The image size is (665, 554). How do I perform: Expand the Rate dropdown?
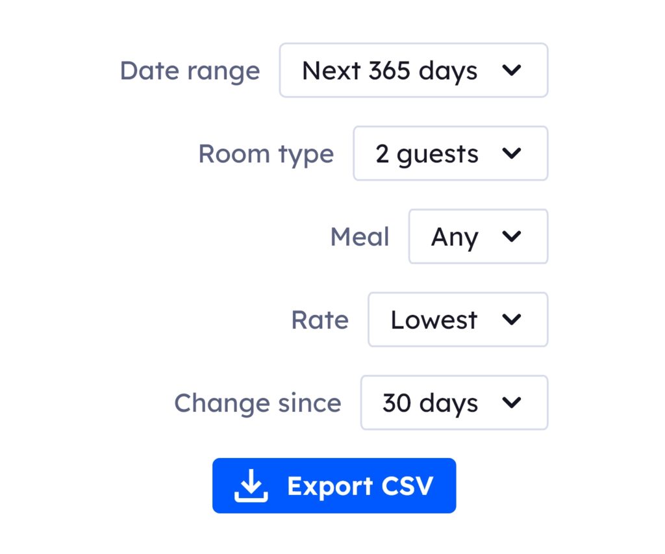pyautogui.click(x=457, y=320)
